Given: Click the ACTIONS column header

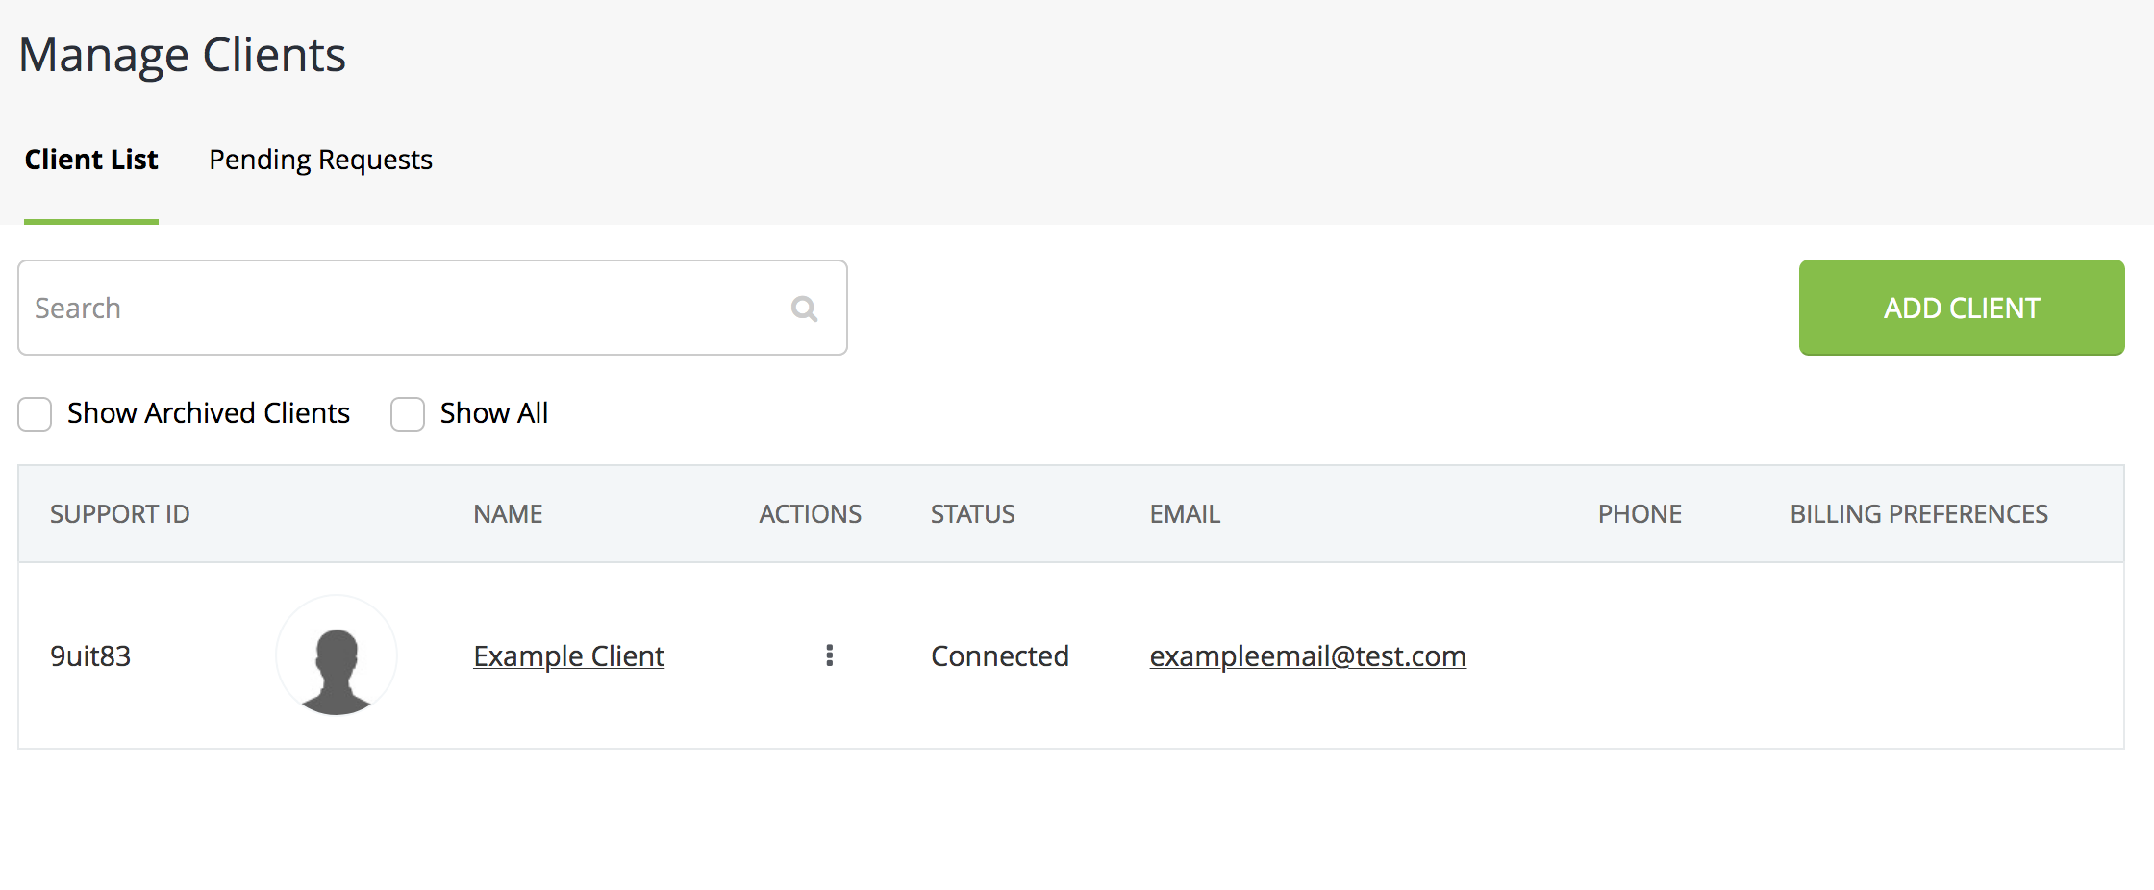Looking at the screenshot, I should 810,514.
